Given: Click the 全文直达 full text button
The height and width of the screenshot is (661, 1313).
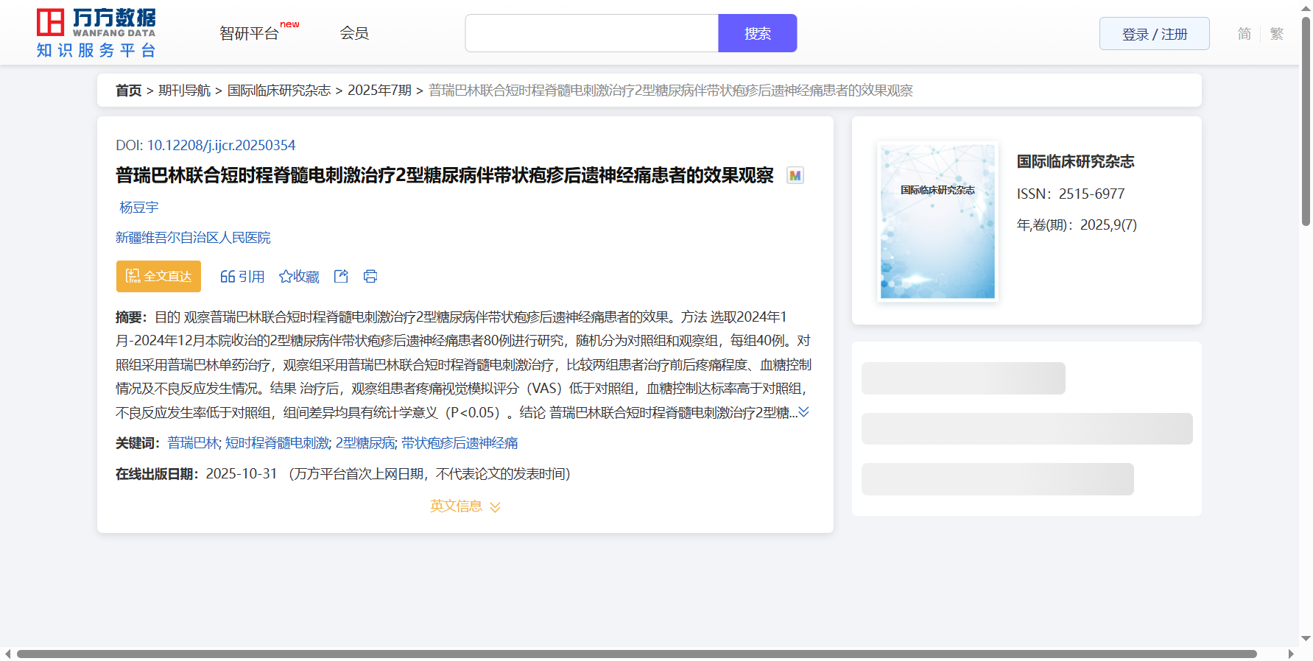Looking at the screenshot, I should [158, 276].
